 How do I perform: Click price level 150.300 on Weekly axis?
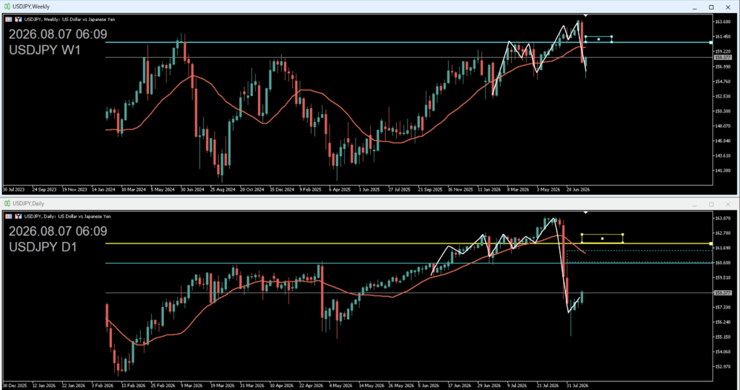coord(723,111)
